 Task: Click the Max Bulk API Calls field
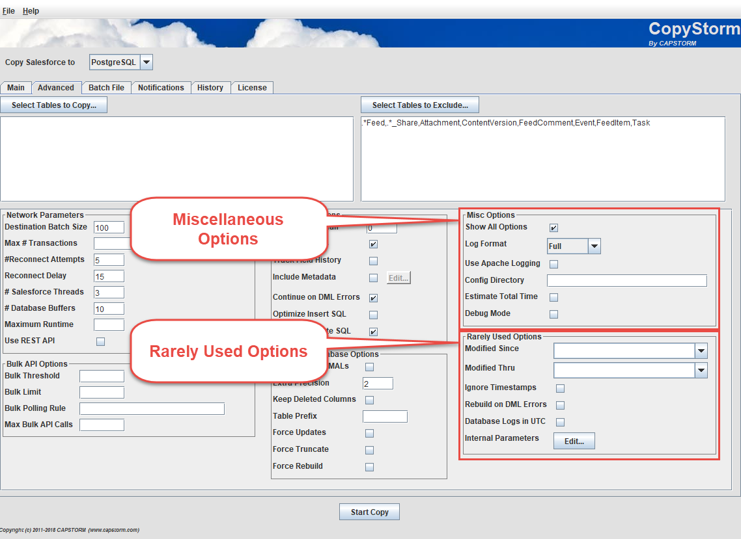[x=102, y=425]
